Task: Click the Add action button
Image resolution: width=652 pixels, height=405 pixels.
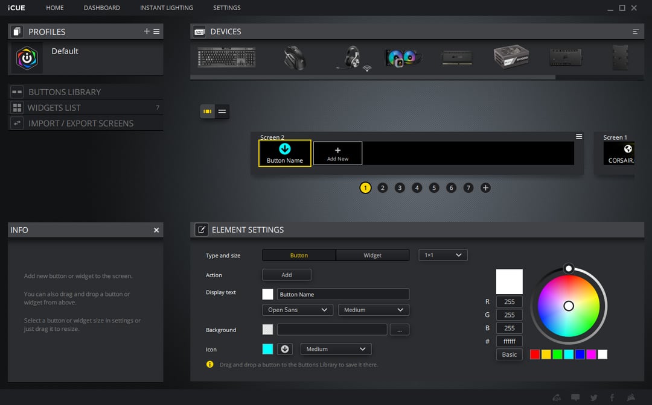Action: (x=286, y=274)
